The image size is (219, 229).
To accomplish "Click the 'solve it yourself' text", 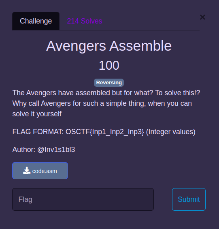I will tap(37, 114).
